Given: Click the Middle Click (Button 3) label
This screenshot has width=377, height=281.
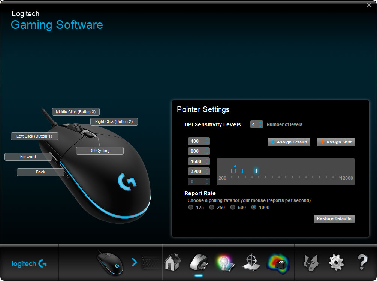Looking at the screenshot, I should 76,112.
